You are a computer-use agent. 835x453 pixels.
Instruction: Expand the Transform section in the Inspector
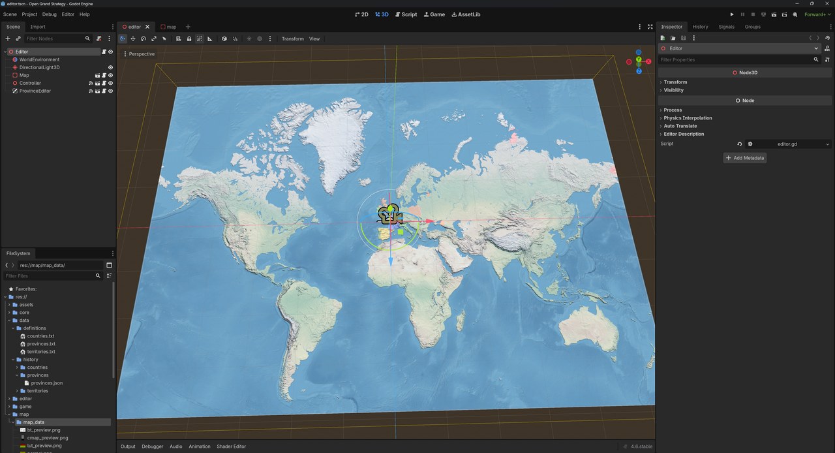coord(675,82)
